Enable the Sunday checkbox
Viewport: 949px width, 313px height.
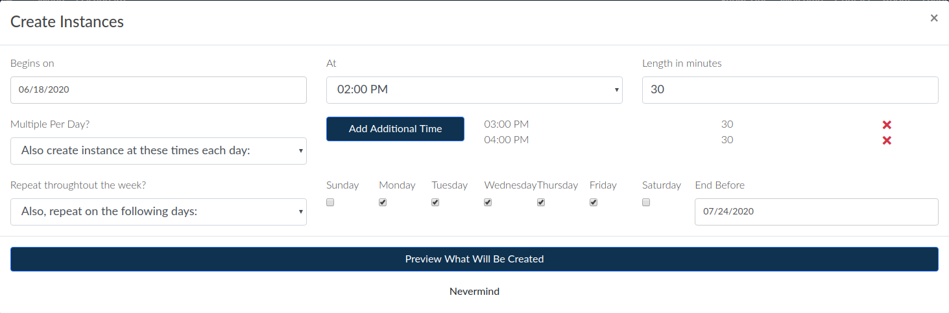(330, 202)
